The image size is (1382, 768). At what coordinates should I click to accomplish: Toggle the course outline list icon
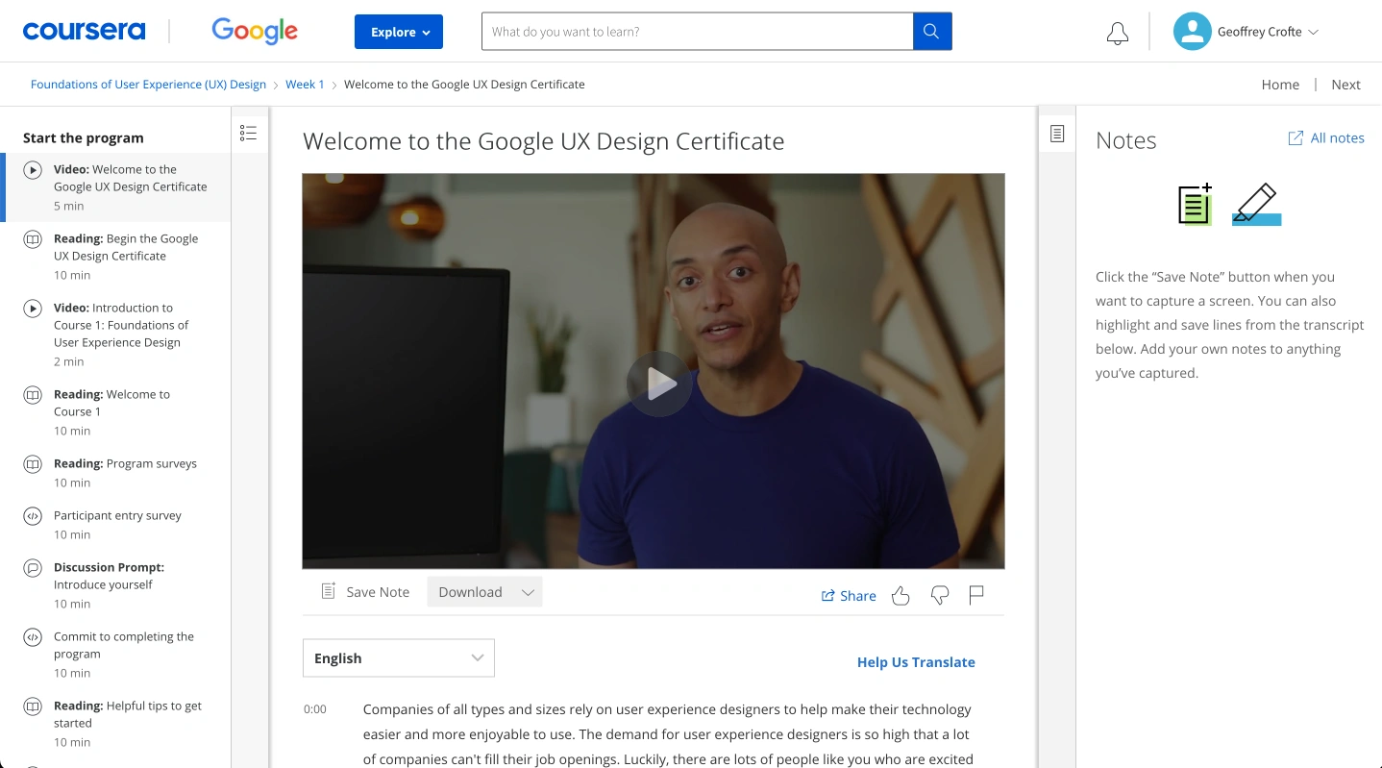coord(249,134)
